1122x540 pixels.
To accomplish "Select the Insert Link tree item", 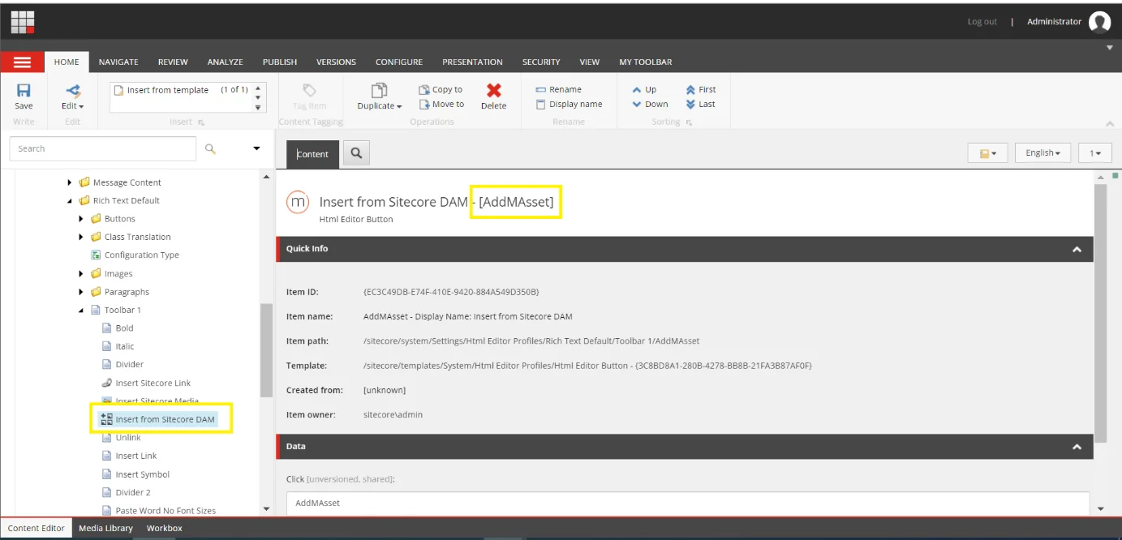I will coord(129,456).
